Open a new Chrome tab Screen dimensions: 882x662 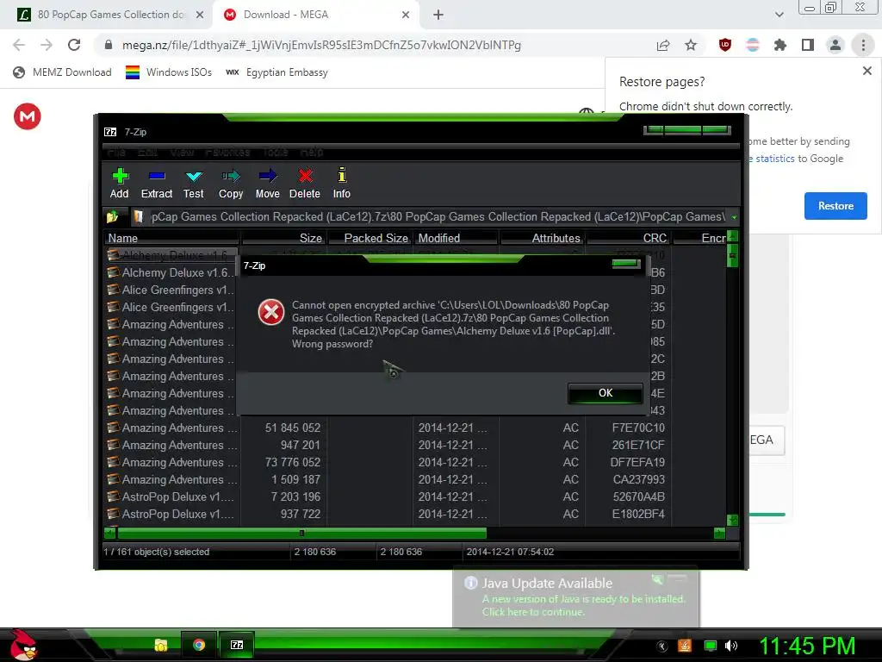tap(438, 16)
